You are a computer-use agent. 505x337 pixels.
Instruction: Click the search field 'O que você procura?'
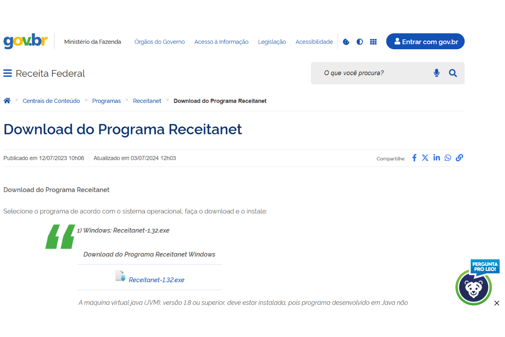point(375,73)
